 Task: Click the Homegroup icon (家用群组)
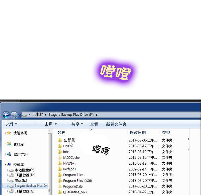(9, 154)
